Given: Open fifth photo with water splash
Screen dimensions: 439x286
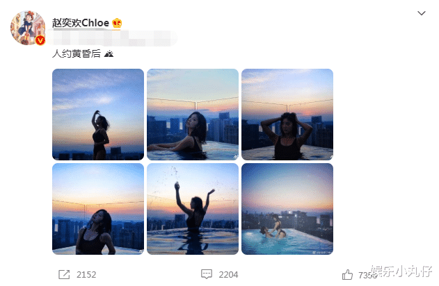Looking at the screenshot, I should click(x=193, y=209).
